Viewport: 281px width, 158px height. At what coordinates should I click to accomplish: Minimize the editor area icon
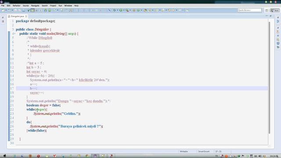[267, 16]
